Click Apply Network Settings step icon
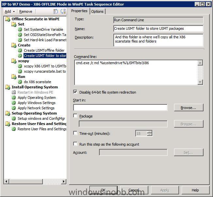This screenshot has width=213, height=197. tap(14, 108)
